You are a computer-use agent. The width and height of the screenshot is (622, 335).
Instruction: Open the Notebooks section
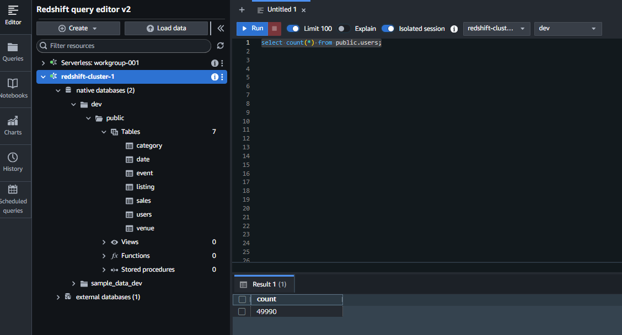(13, 89)
